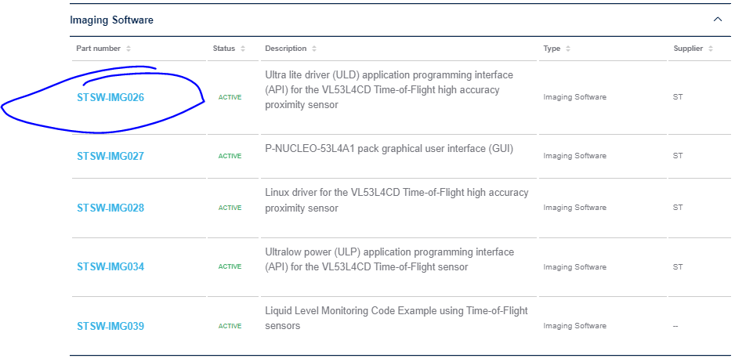Open the STSW-IMG028 part link
This screenshot has width=735, height=362.
click(x=110, y=208)
